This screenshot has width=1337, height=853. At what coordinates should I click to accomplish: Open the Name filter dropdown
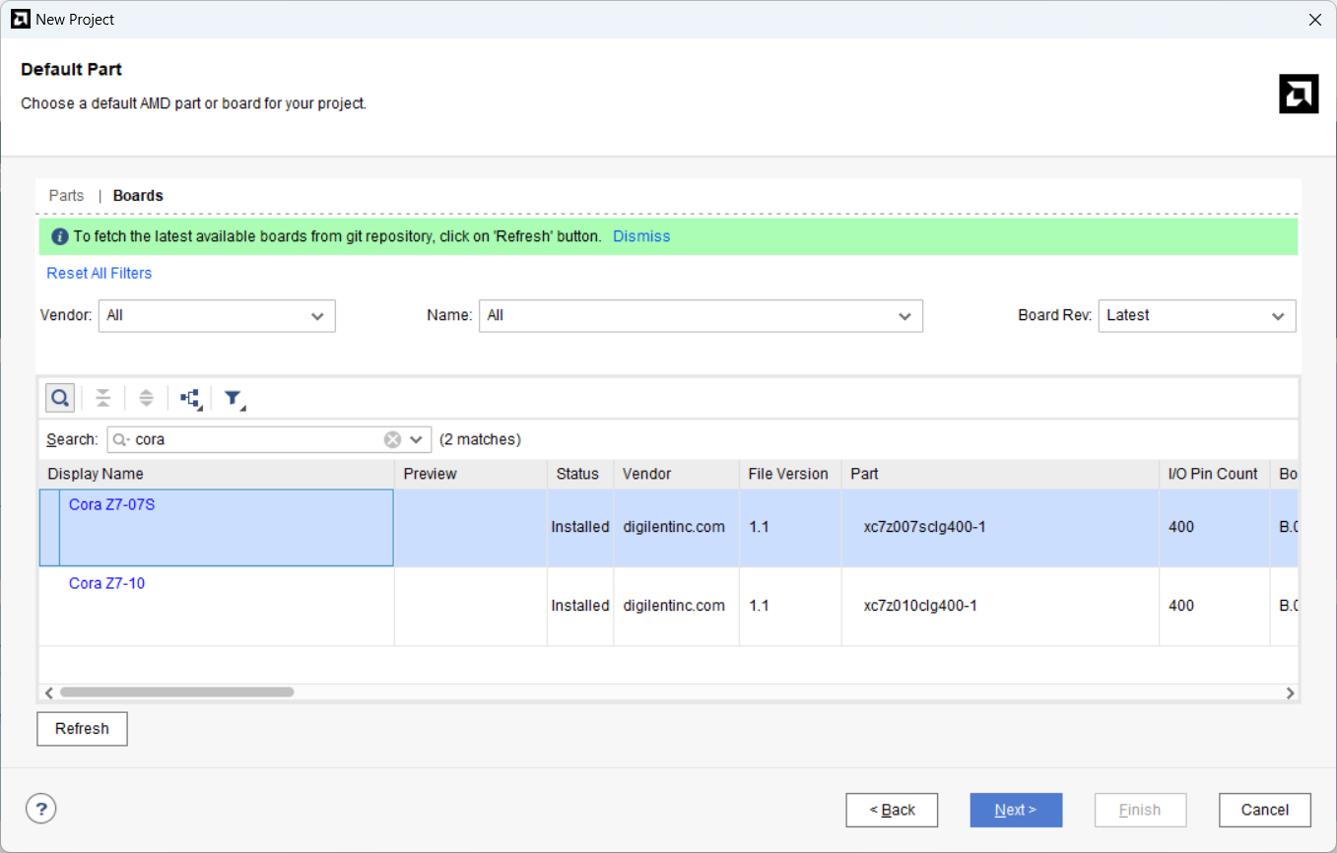coord(701,315)
